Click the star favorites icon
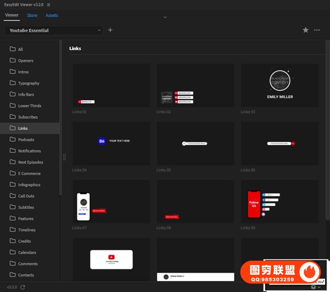This screenshot has width=330, height=292. pyautogui.click(x=306, y=30)
